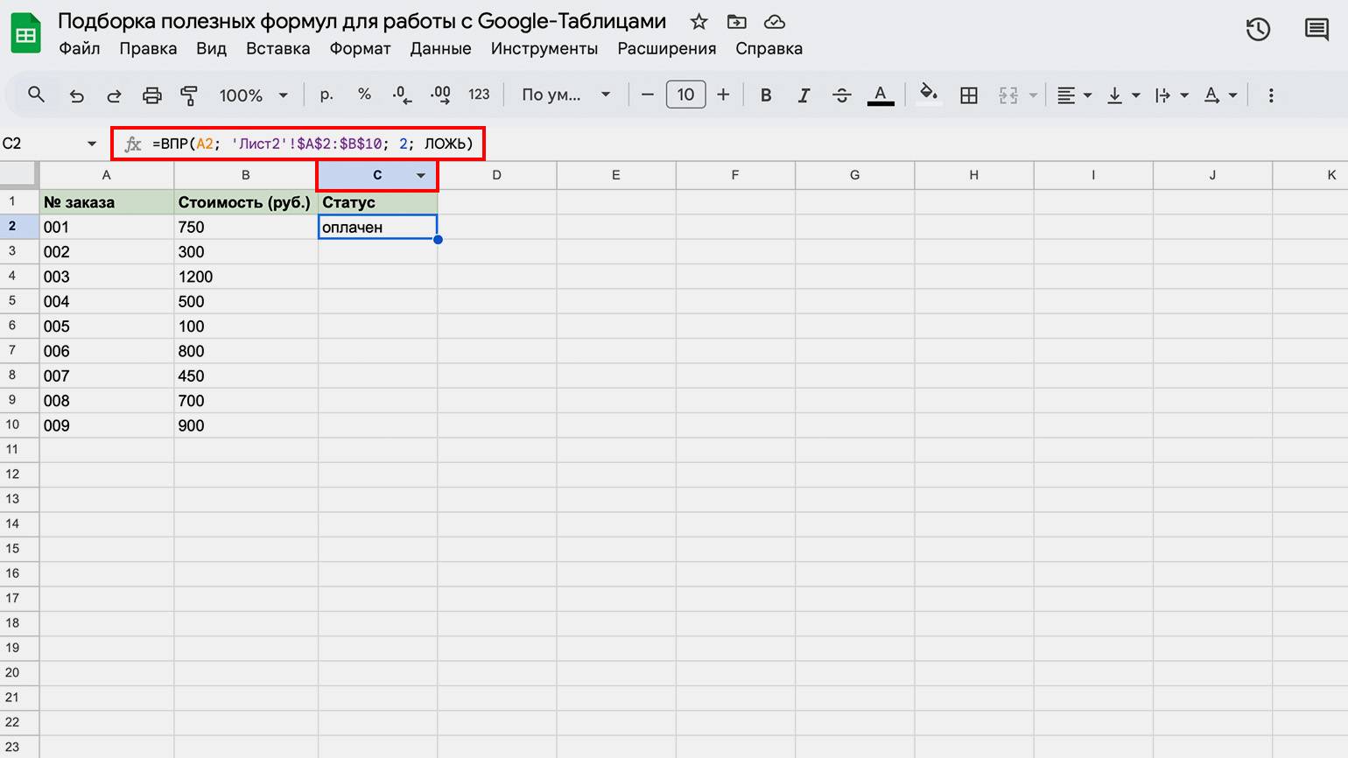Open vertical align dropdown
Viewport: 1348px width, 758px height.
coord(1123,95)
